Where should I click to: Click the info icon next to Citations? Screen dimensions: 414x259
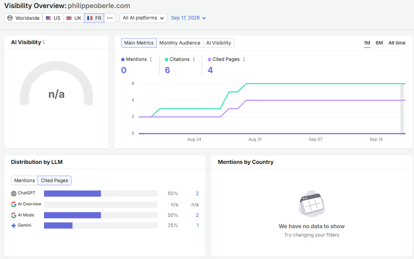tap(194, 59)
